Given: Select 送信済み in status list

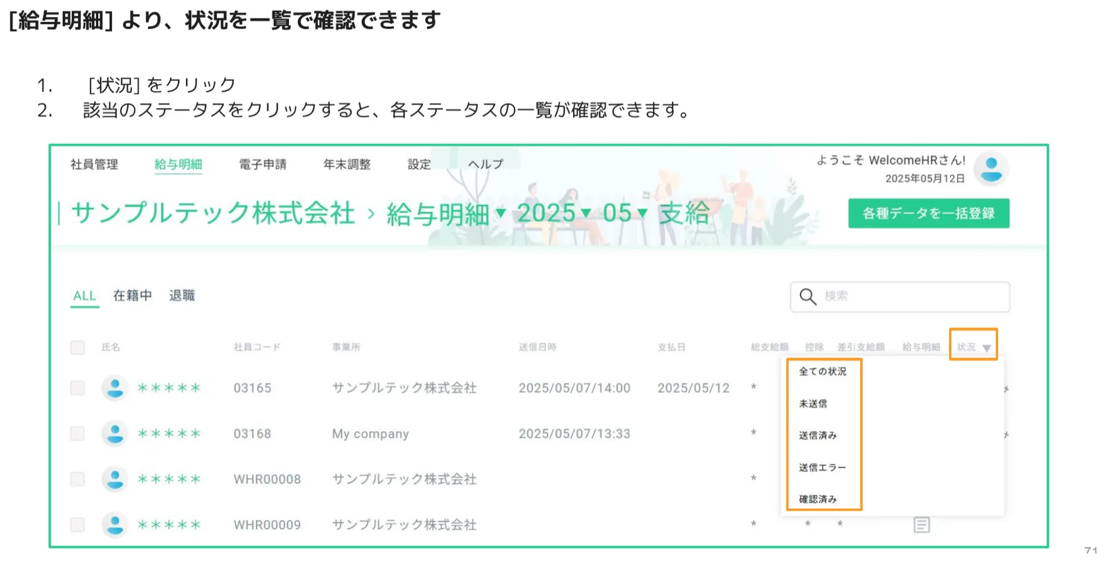Looking at the screenshot, I should click(818, 436).
